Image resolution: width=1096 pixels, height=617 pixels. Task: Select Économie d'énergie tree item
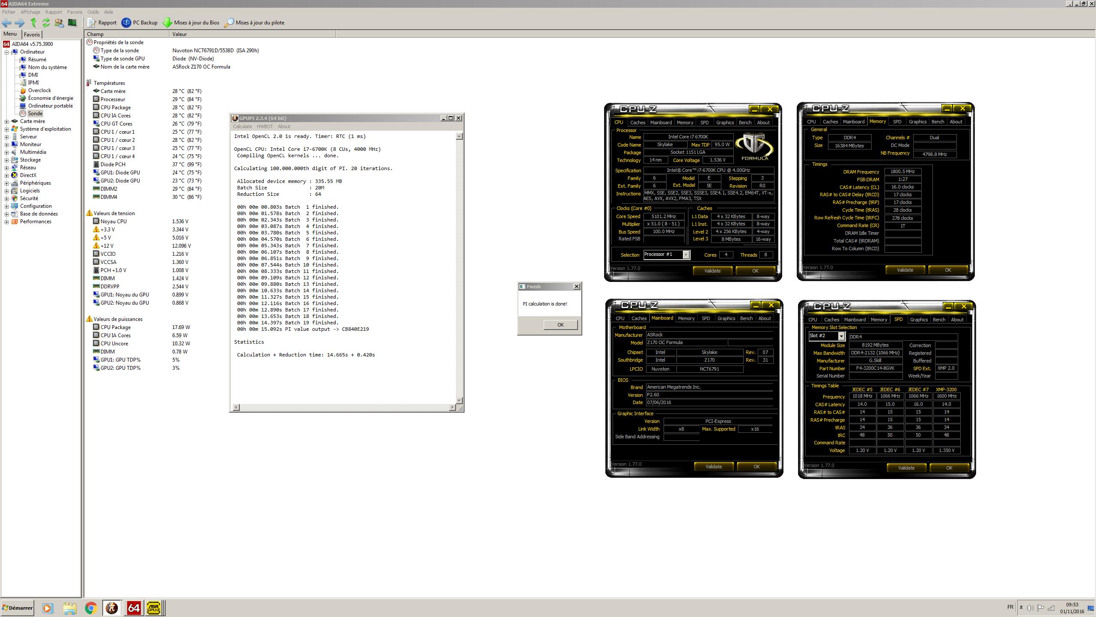point(51,98)
